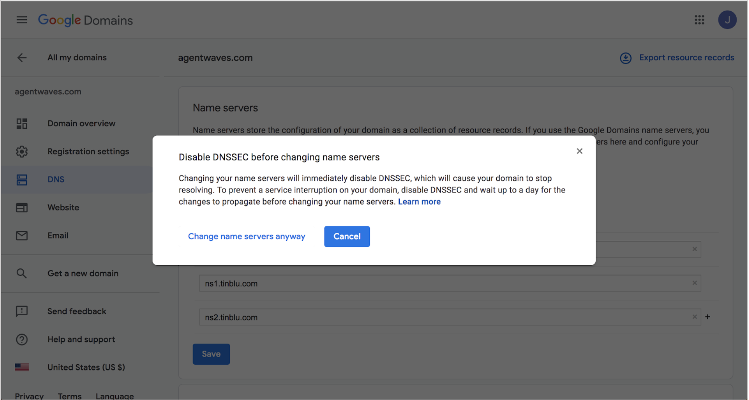This screenshot has height=400, width=749.
Task: Open the account avatar J
Action: [727, 20]
